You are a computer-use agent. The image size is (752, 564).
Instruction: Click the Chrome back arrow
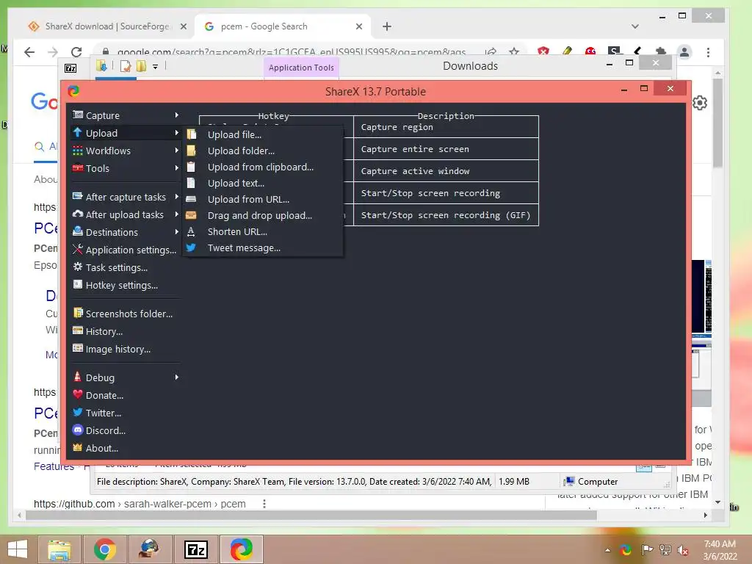pos(29,52)
